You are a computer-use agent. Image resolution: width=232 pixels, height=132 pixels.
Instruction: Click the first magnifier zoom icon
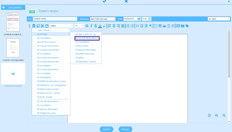(x=217, y=115)
